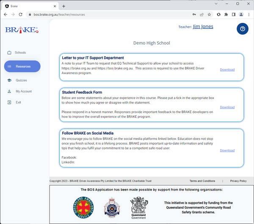Select the Quizzes graduation cap icon

[9, 80]
